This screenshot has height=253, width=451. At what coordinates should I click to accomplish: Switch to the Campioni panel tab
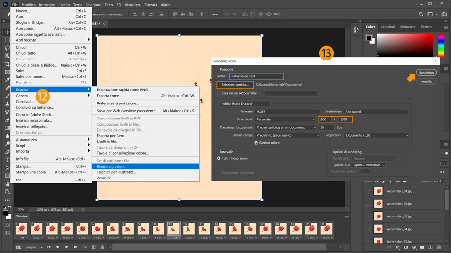click(388, 27)
